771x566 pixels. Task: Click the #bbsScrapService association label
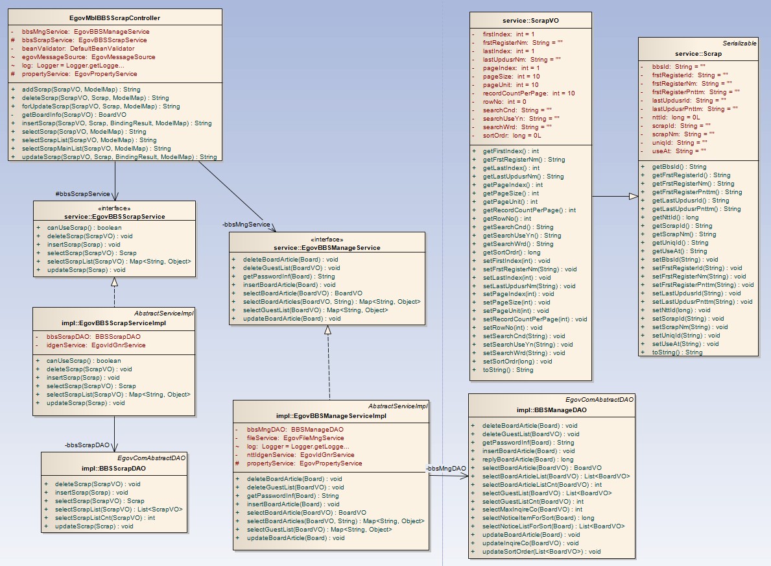pyautogui.click(x=84, y=194)
